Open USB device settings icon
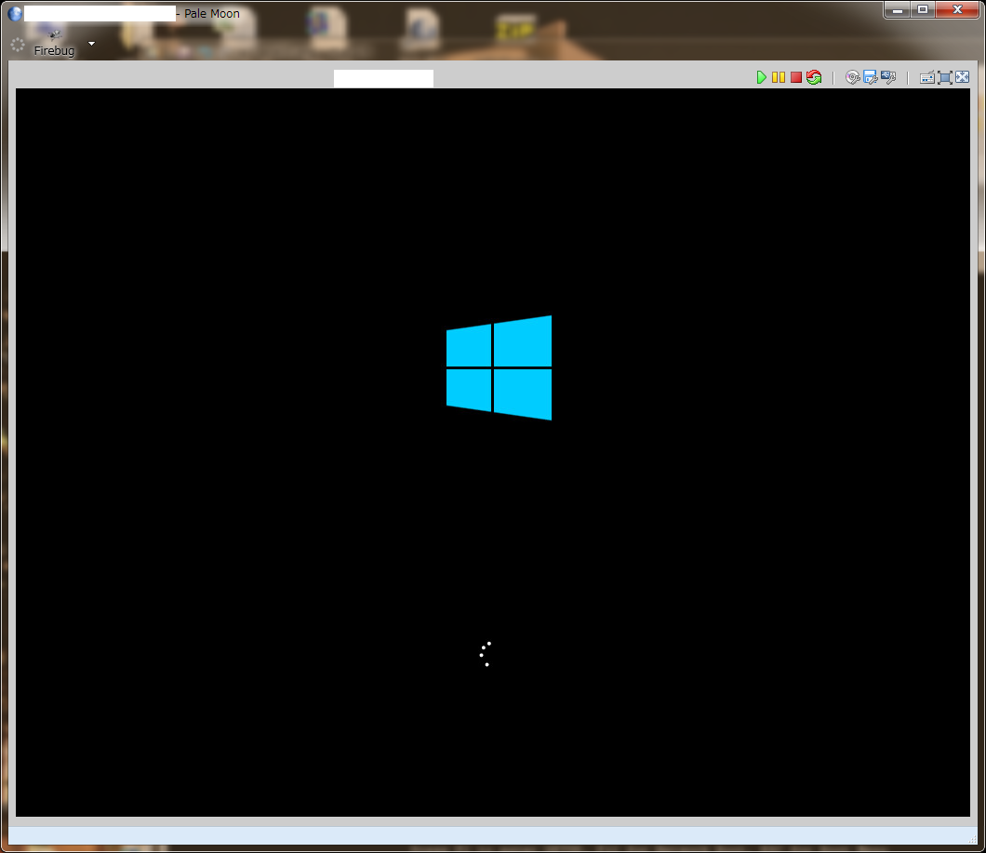986x853 pixels. 888,77
